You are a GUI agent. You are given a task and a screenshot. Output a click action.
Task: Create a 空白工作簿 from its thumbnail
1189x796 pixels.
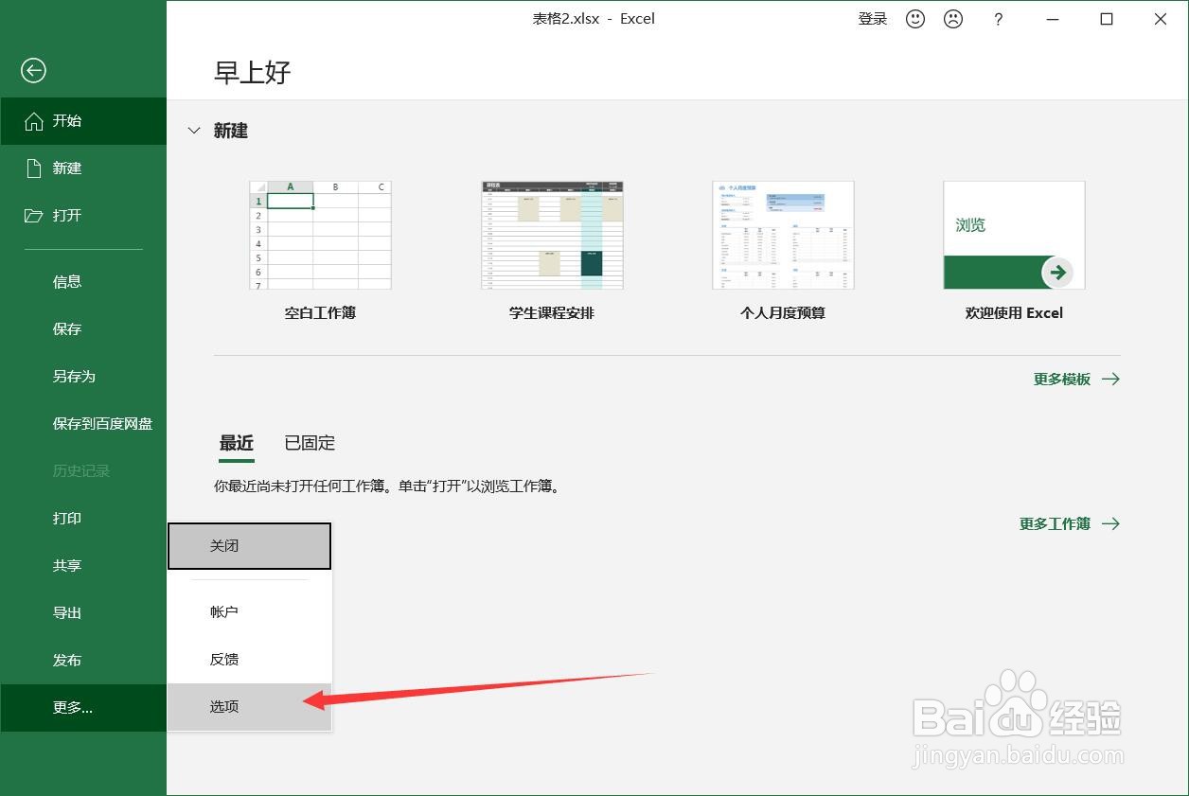[320, 236]
